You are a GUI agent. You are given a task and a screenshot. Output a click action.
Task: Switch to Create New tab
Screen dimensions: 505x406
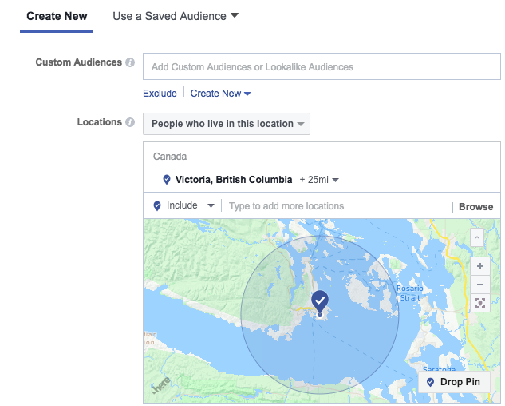coord(57,16)
